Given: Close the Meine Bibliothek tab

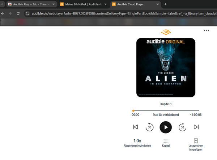Looking at the screenshot, I should pos(106,4).
